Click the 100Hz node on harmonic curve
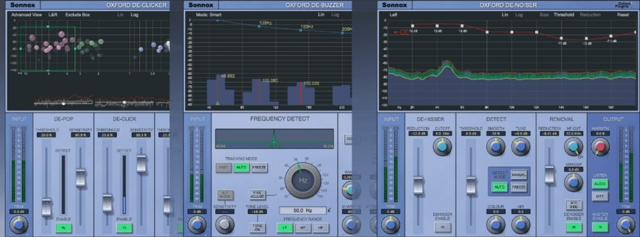 coord(259,26)
